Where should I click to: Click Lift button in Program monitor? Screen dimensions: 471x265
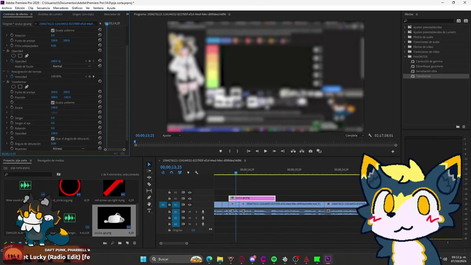pyautogui.click(x=293, y=151)
